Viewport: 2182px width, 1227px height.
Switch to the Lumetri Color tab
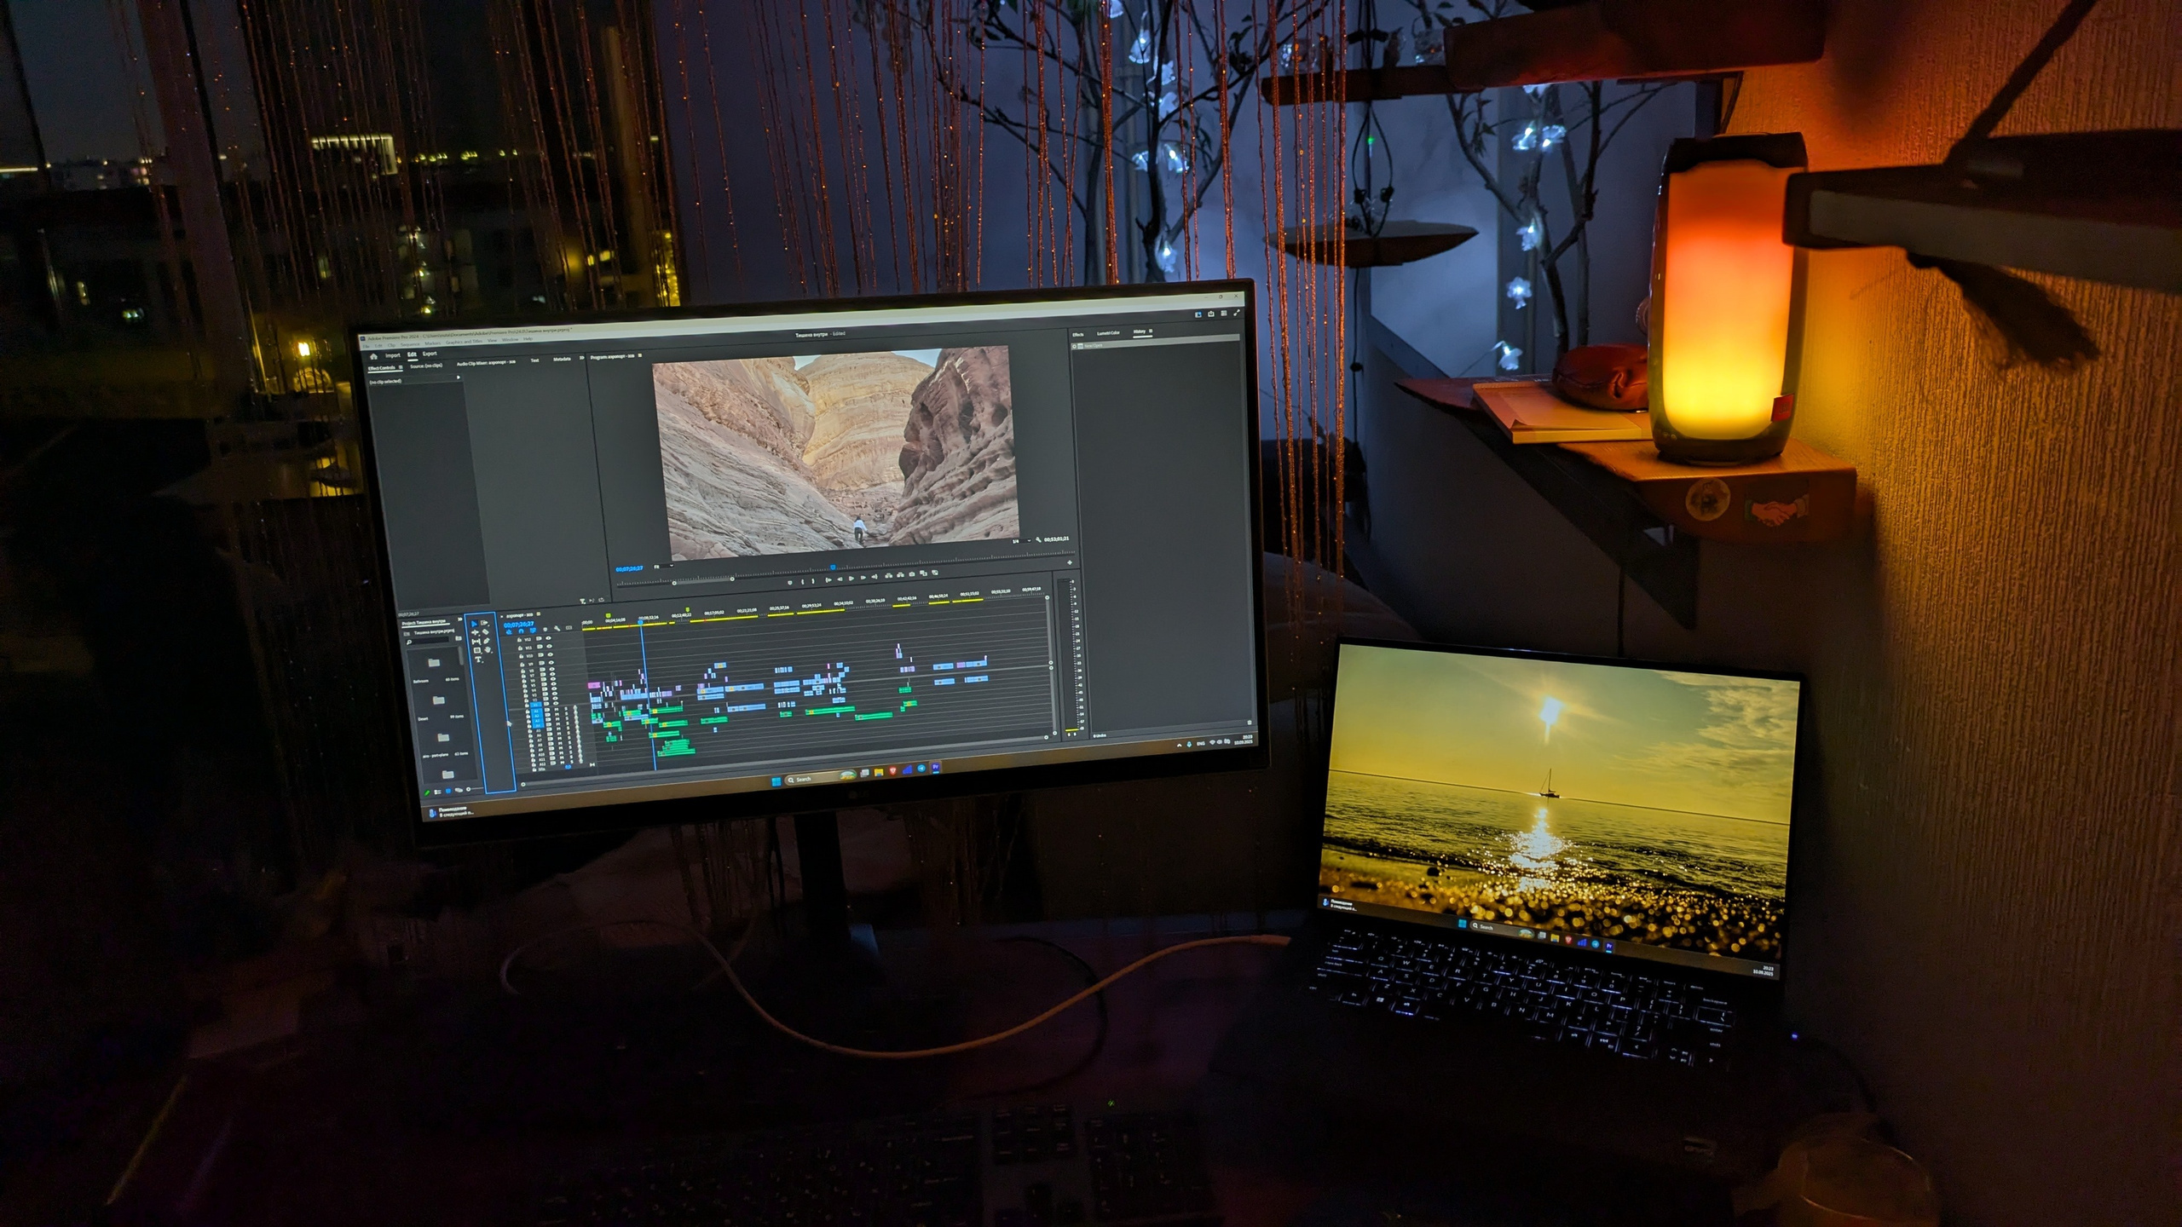pyautogui.click(x=1108, y=333)
